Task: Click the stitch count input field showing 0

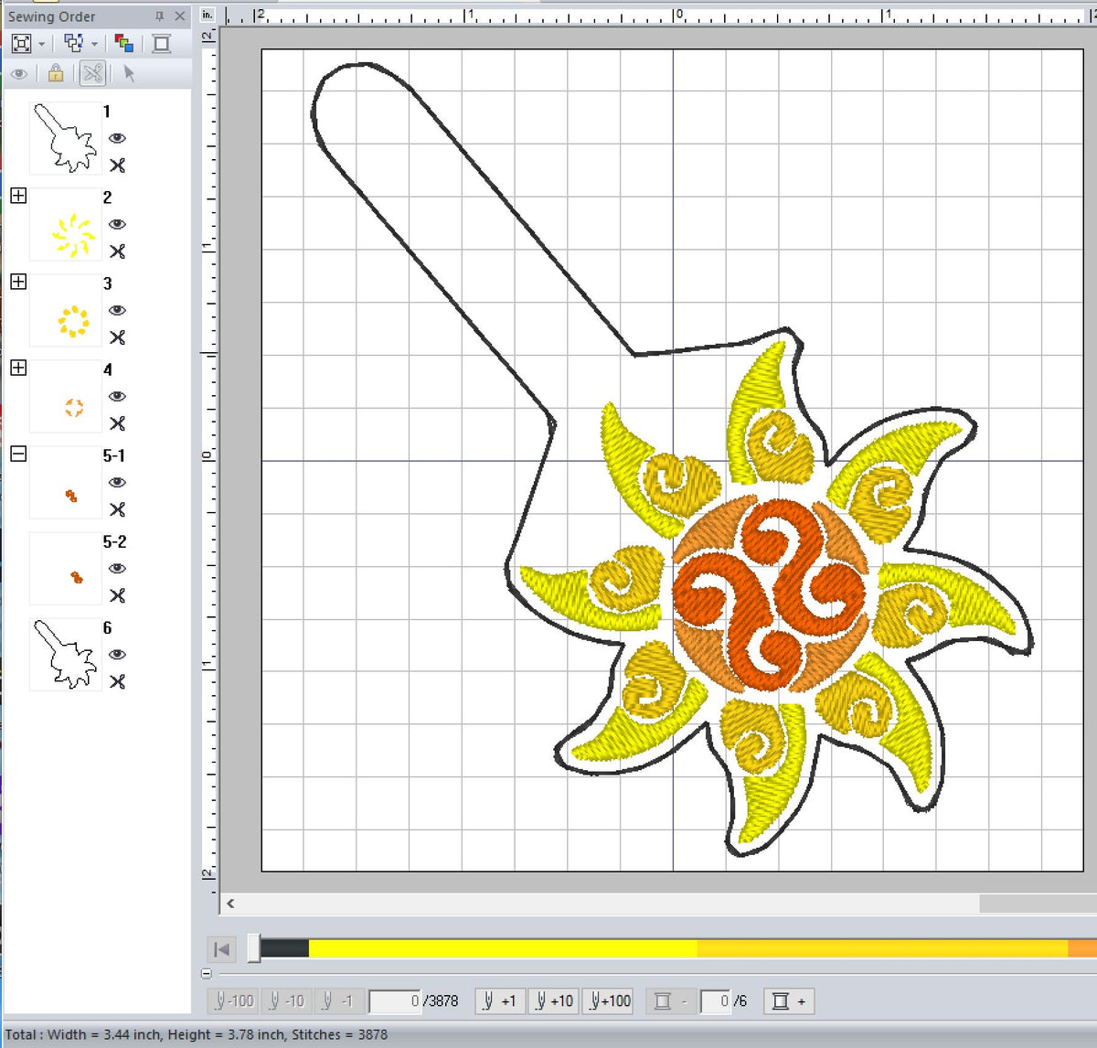Action: point(396,1000)
